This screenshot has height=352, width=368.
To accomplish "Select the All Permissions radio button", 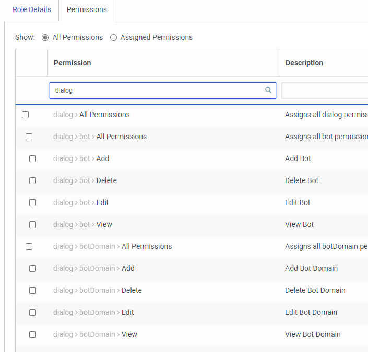I will 45,38.
